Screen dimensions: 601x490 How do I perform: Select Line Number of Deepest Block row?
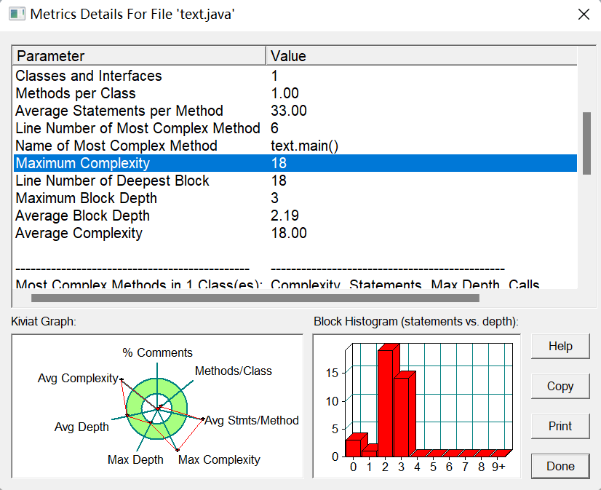[295, 181]
